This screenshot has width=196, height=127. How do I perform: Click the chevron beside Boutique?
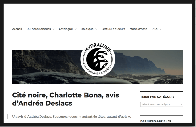click(x=96, y=29)
